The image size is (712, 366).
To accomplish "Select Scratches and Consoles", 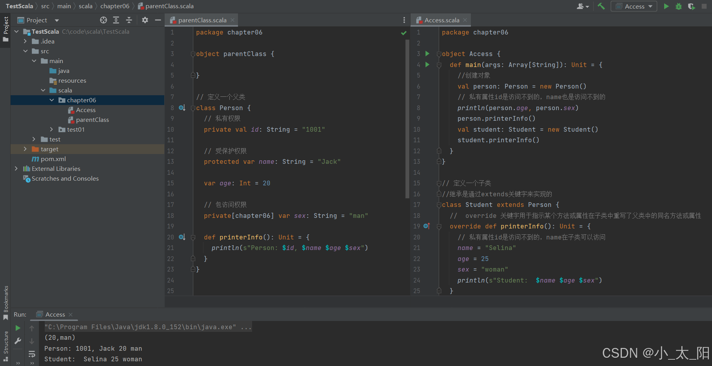I will 61,178.
